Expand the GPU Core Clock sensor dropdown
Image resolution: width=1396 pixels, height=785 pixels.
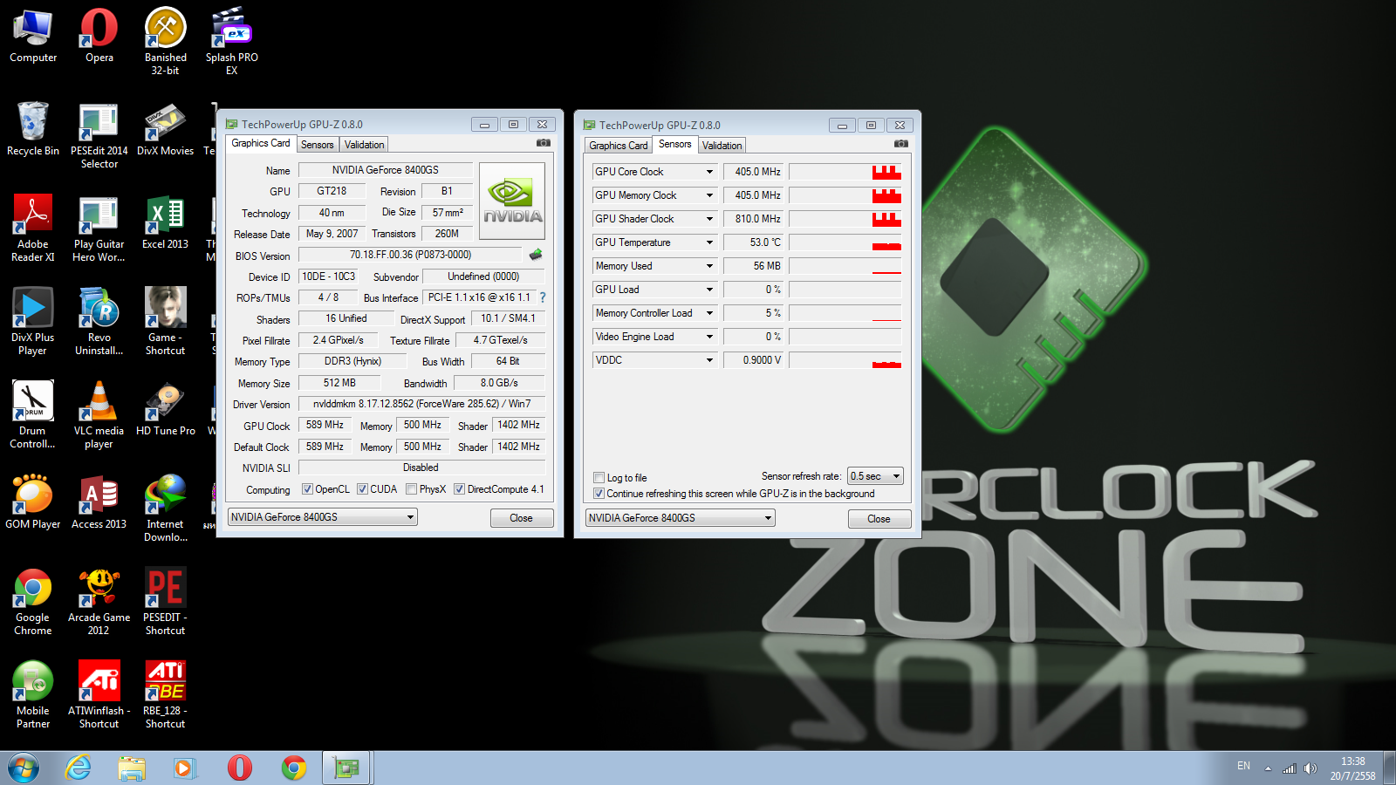click(709, 172)
